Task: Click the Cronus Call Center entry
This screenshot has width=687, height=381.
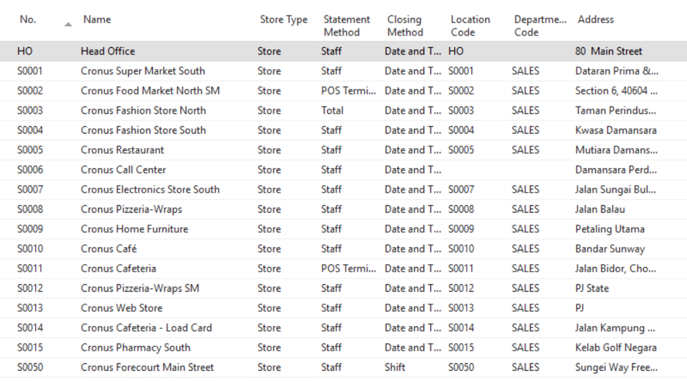Action: (x=123, y=170)
